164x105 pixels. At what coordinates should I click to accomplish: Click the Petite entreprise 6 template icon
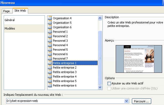tap(50, 85)
